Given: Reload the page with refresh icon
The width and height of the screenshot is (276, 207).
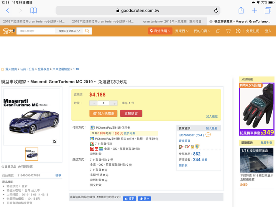Looking at the screenshot, I should (x=216, y=11).
